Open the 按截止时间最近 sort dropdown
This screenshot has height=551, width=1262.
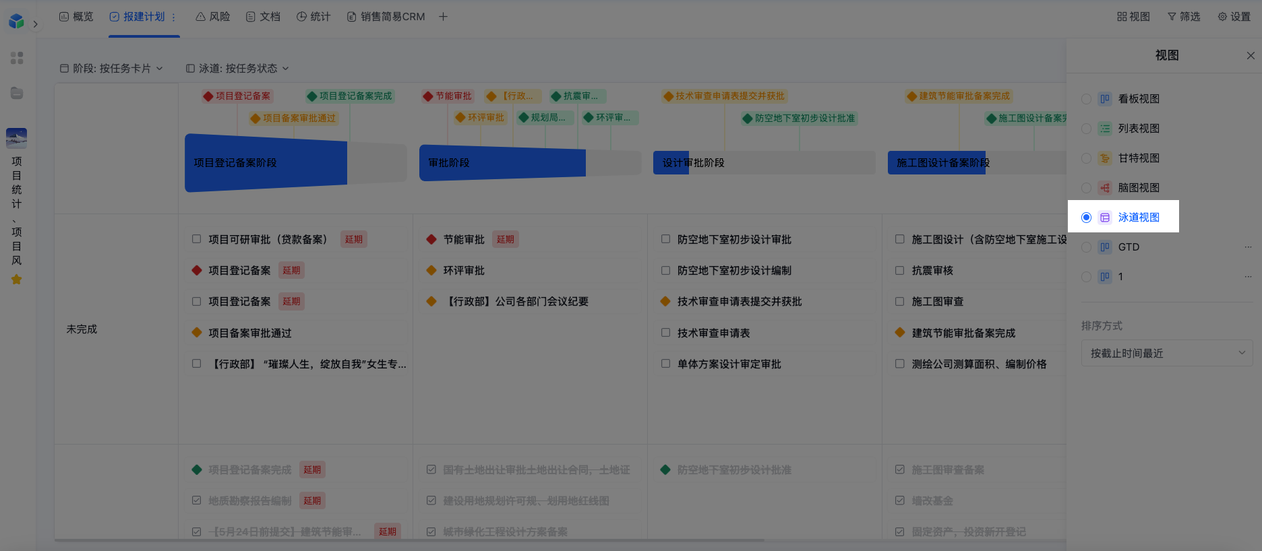[x=1167, y=353]
